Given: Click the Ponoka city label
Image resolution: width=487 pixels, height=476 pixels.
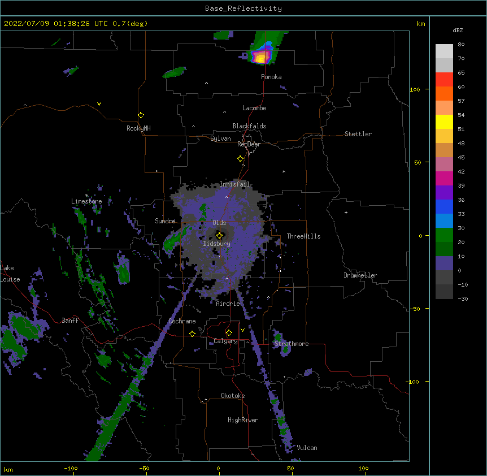Looking at the screenshot, I should point(271,77).
